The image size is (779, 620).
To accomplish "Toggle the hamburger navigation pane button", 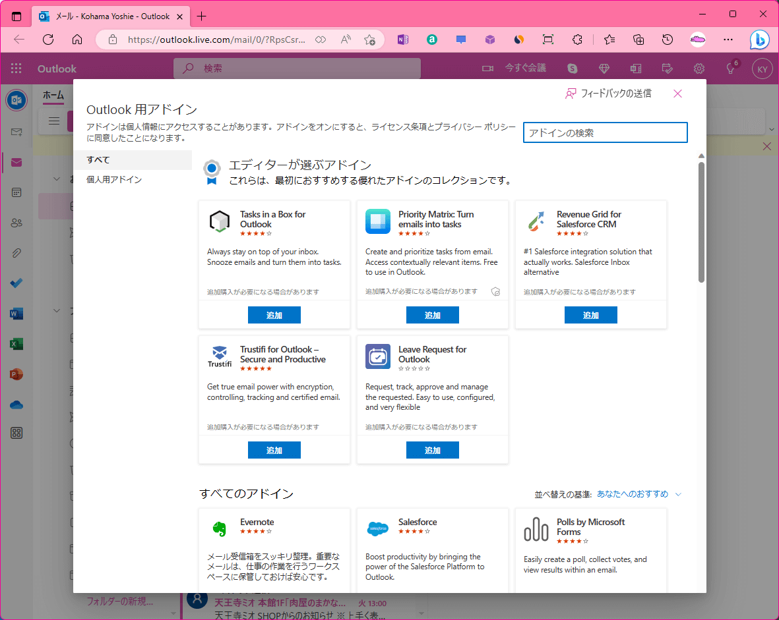I will coord(54,121).
